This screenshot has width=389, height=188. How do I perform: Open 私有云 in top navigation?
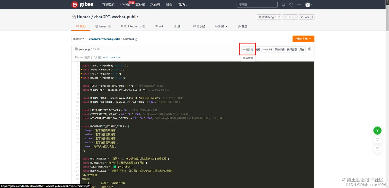tap(155, 5)
